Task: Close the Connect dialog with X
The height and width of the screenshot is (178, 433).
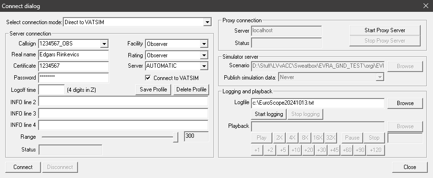Action: click(425, 6)
